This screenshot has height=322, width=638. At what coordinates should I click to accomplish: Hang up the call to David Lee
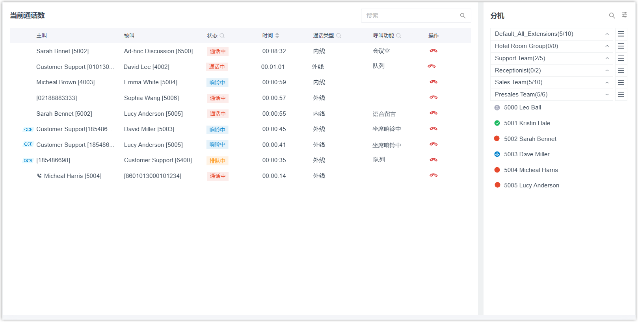(432, 67)
